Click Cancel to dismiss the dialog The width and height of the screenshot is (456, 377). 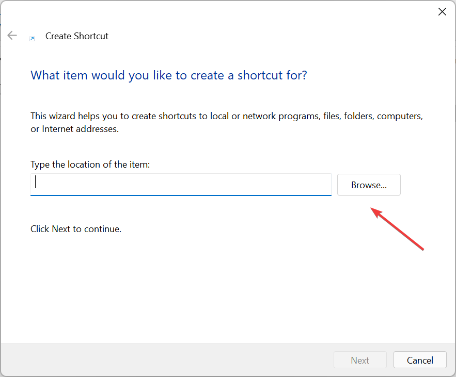[420, 360]
